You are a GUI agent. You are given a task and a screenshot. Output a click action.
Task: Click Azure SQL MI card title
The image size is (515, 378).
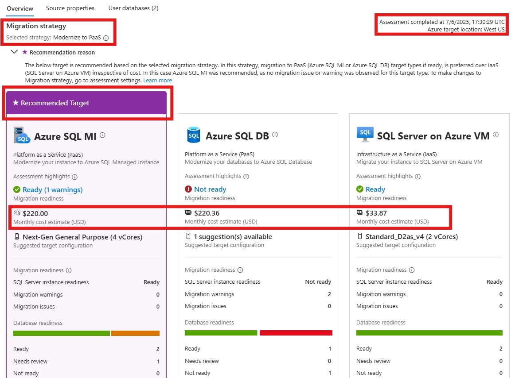(65, 136)
